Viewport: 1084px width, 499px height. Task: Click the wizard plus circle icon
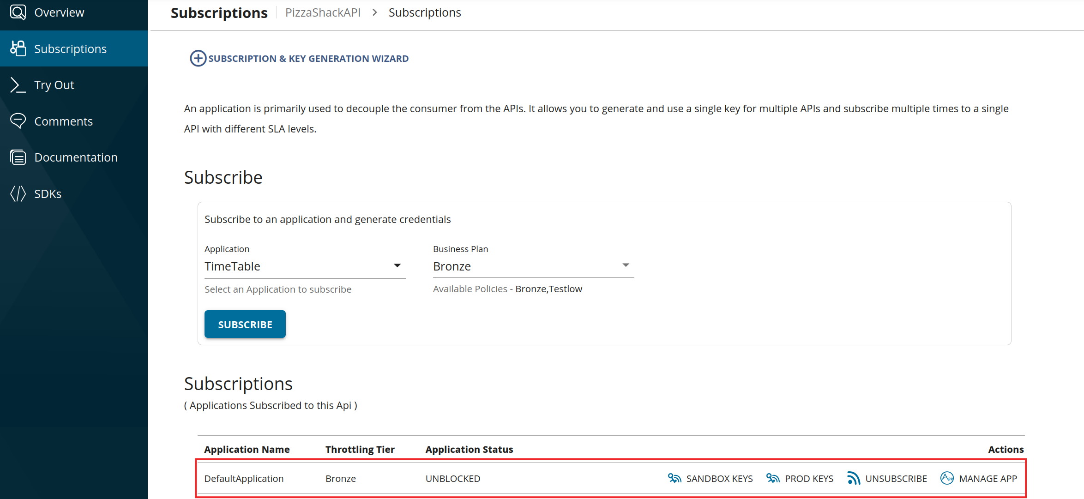point(198,59)
